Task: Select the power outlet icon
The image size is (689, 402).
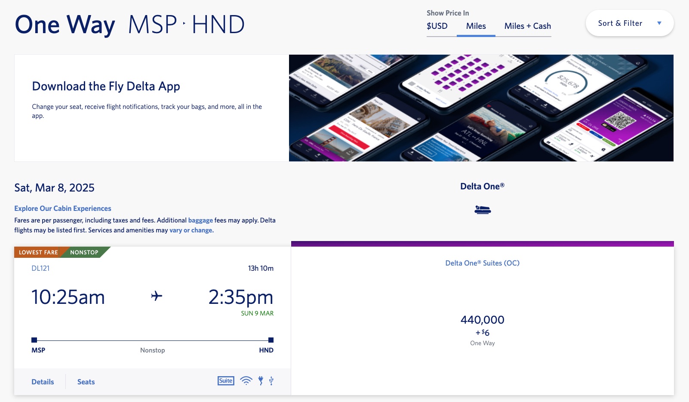Action: [x=260, y=381]
